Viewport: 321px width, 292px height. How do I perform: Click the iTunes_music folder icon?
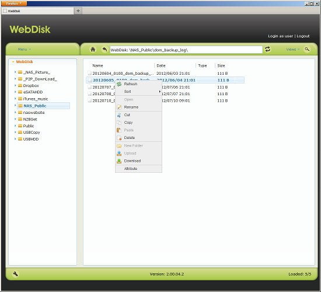point(20,99)
